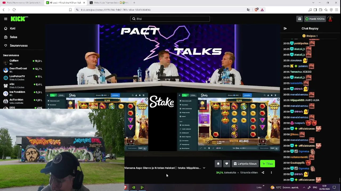Open Brave Rewards triangle icon
This screenshot has height=191, width=341.
pyautogui.click(x=262, y=10)
